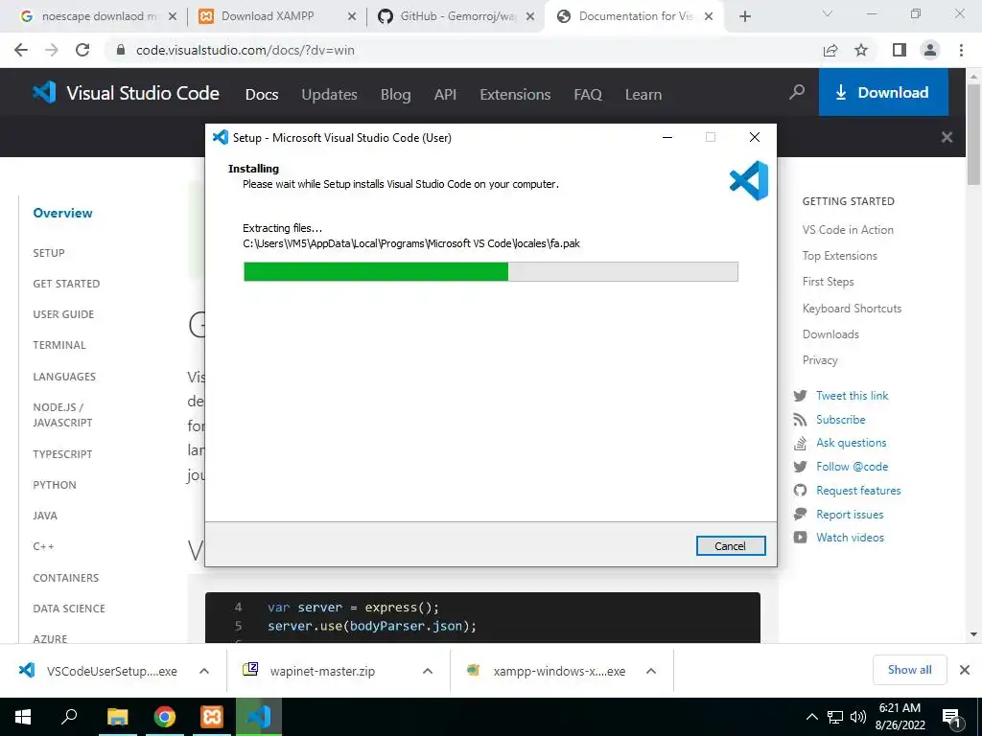The image size is (982, 736).
Task: Minimize the Setup installer window
Action: [x=667, y=137]
